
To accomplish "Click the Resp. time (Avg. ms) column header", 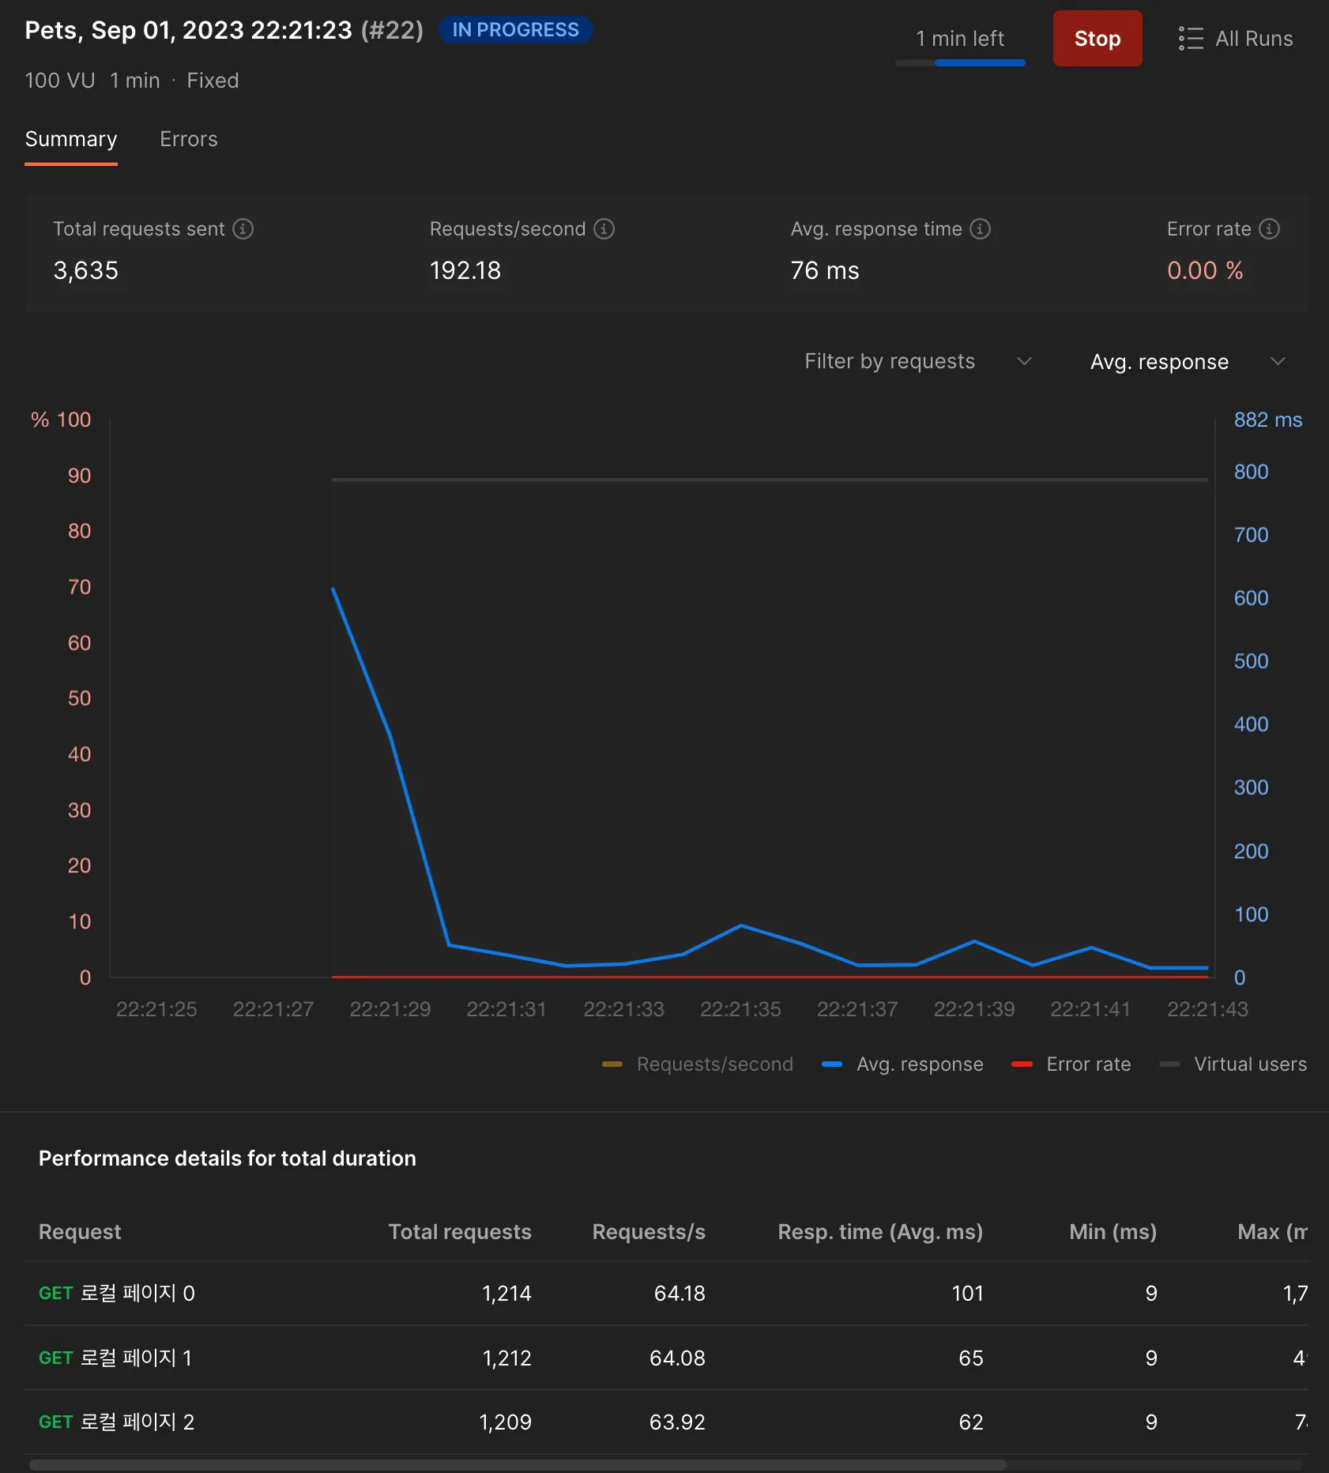I will click(x=880, y=1232).
